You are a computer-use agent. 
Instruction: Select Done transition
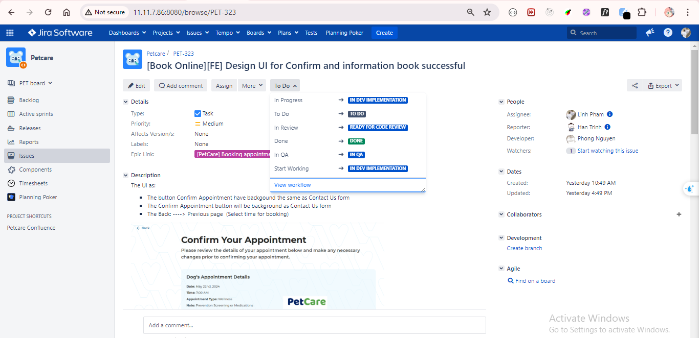pos(348,141)
